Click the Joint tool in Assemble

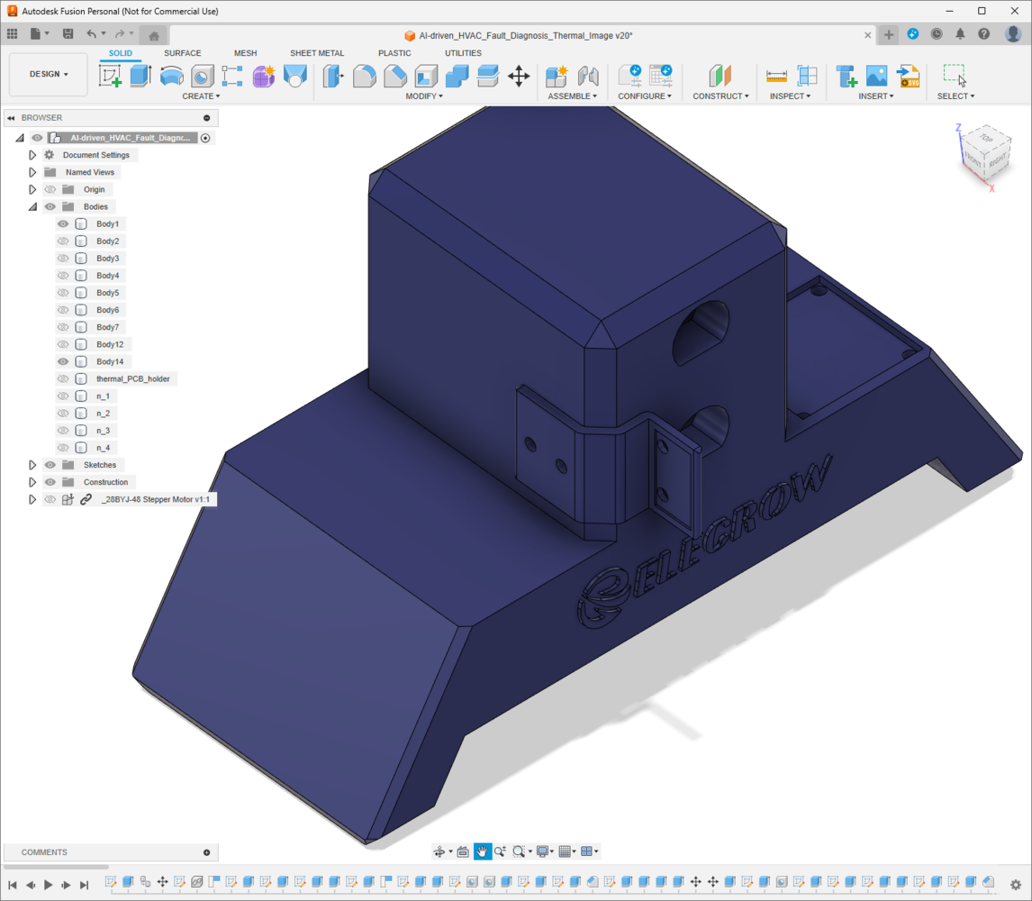[x=588, y=77]
